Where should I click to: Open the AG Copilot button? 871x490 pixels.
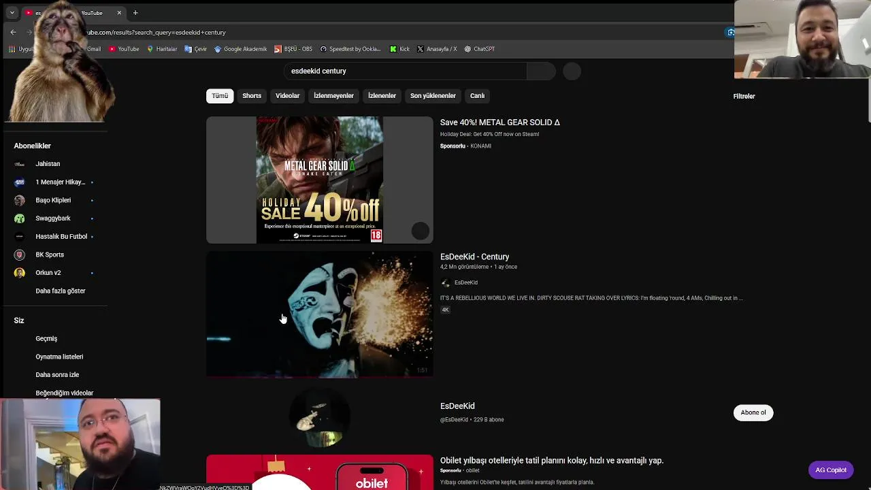click(831, 470)
